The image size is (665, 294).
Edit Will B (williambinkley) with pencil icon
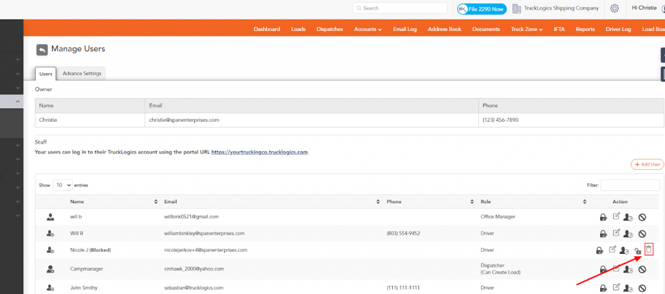(x=617, y=232)
